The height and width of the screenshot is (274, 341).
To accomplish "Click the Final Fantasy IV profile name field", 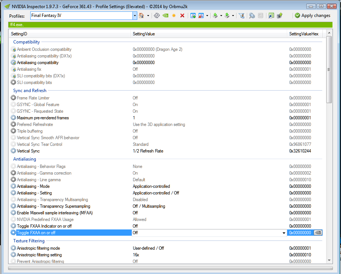I will point(82,15).
